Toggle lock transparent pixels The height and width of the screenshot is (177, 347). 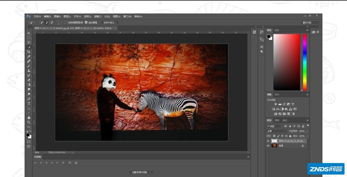click(274, 136)
